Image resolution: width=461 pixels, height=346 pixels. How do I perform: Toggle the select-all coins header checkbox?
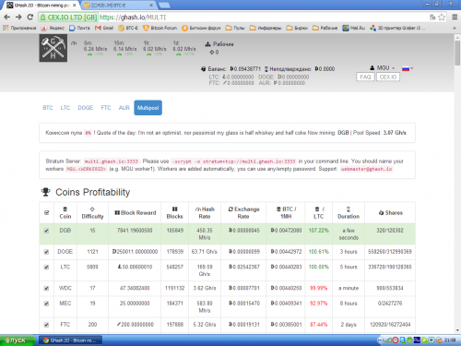coord(46,212)
